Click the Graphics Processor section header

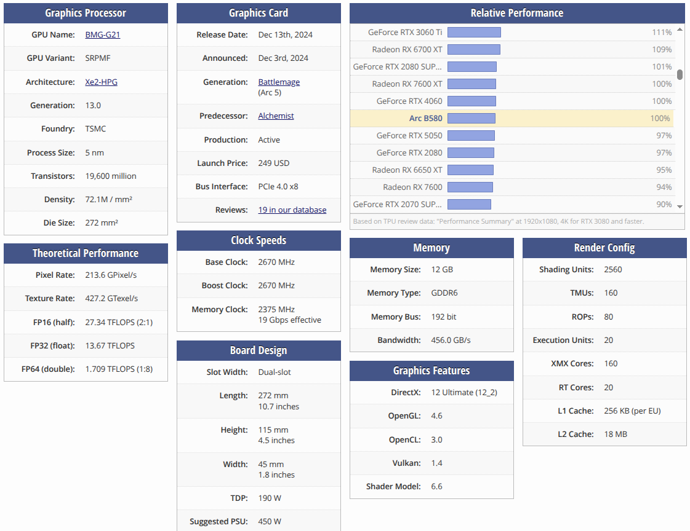pos(86,13)
